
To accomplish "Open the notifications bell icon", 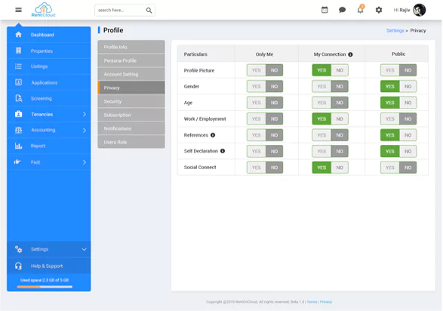I will click(x=361, y=10).
